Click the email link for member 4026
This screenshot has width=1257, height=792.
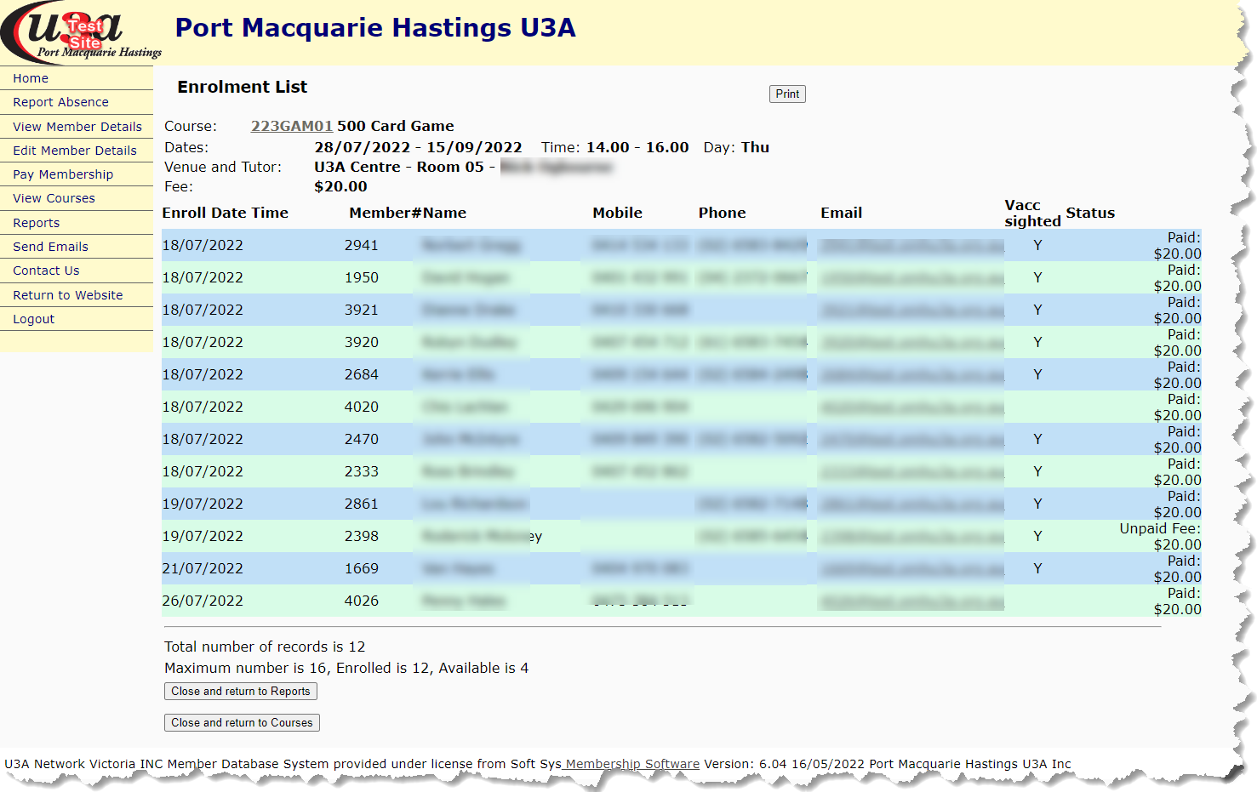pos(911,601)
